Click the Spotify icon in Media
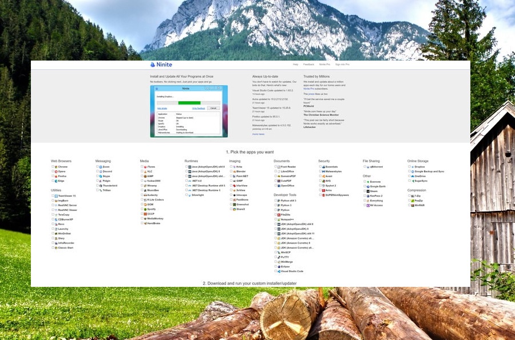The width and height of the screenshot is (515, 340). tap(145, 209)
